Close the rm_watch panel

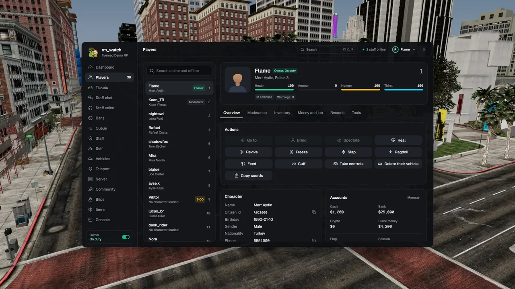(x=424, y=49)
